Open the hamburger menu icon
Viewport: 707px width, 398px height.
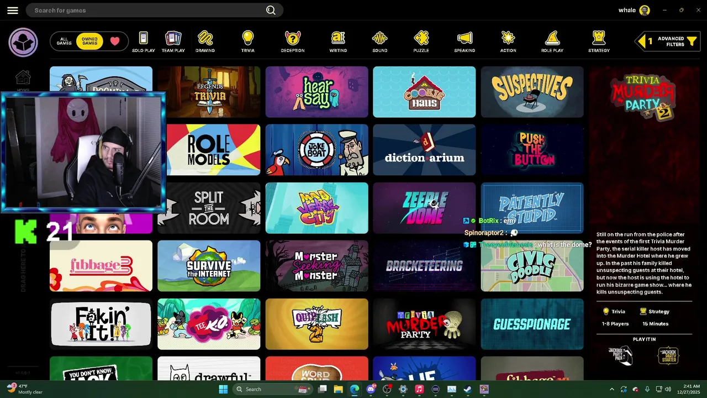coord(13,11)
